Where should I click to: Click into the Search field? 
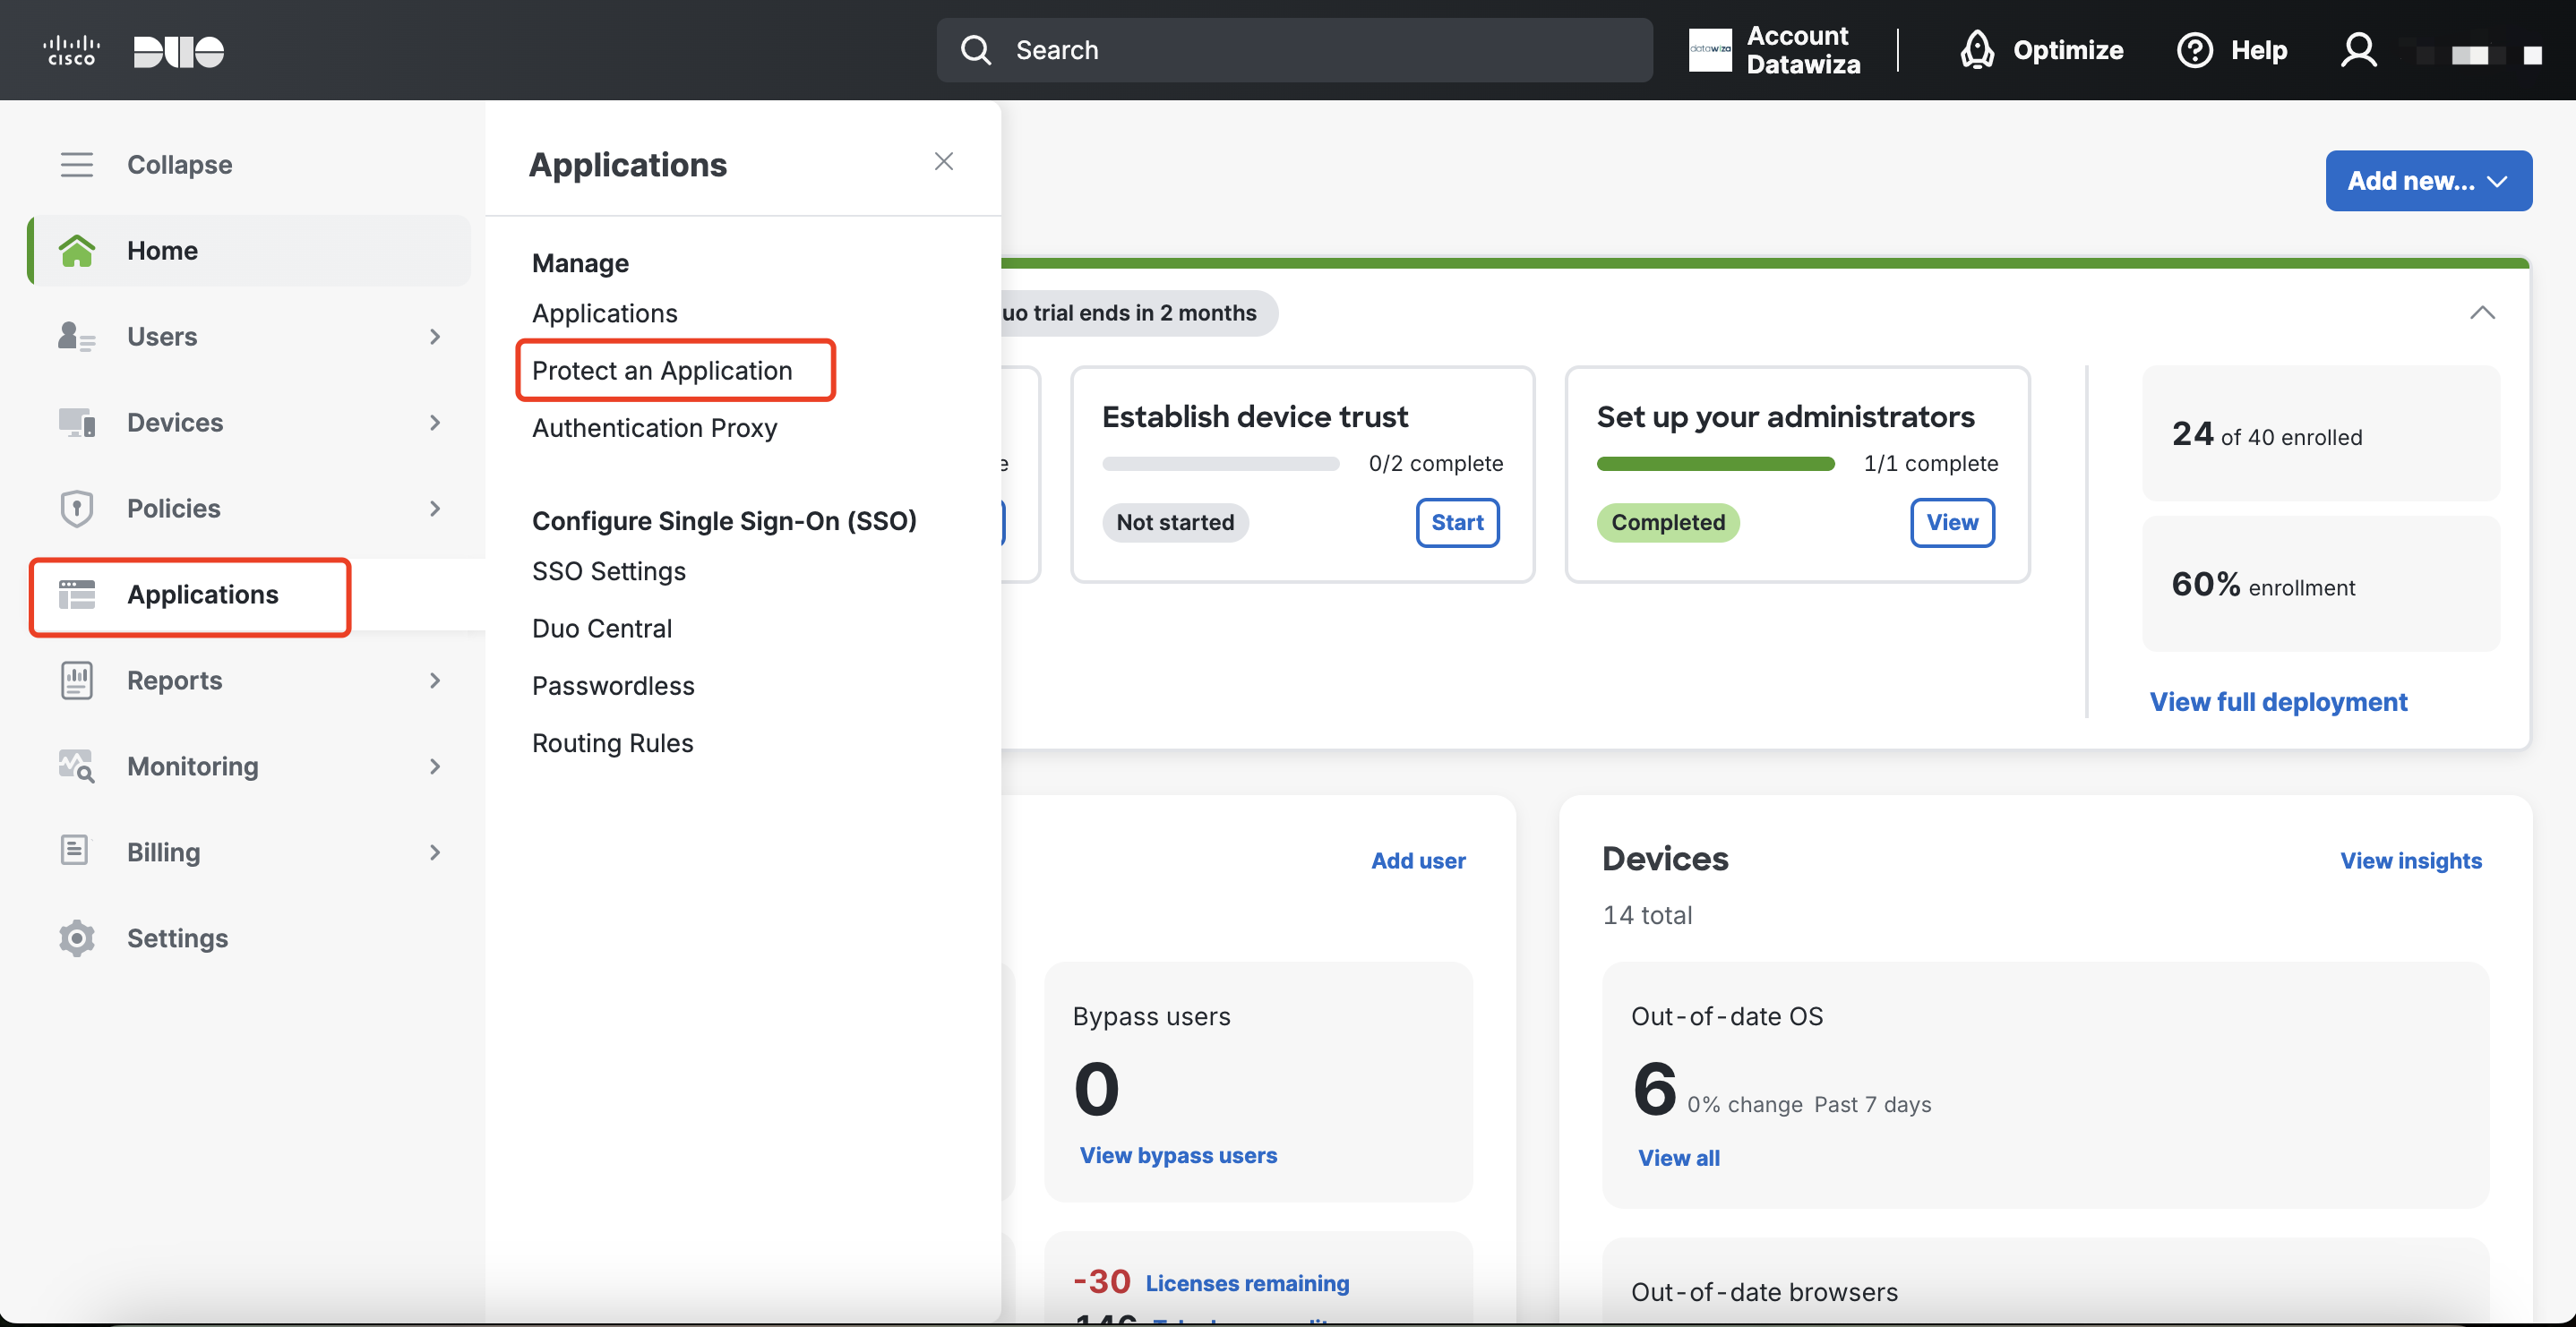pos(1294,50)
